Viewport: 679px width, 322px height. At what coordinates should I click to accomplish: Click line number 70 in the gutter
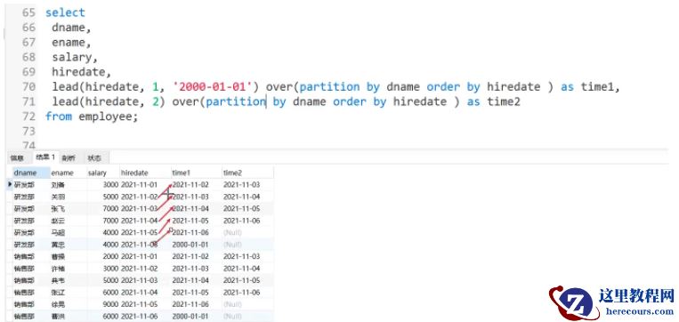coord(28,86)
